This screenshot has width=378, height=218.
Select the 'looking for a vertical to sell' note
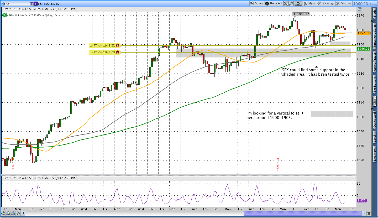pos(274,115)
